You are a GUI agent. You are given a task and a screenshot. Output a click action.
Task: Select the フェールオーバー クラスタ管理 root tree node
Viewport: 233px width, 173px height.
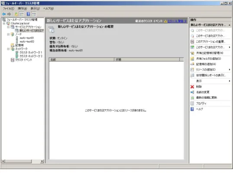pos(22,20)
